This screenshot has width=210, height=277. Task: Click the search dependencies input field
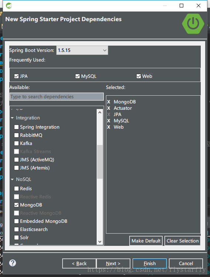pyautogui.click(x=57, y=97)
